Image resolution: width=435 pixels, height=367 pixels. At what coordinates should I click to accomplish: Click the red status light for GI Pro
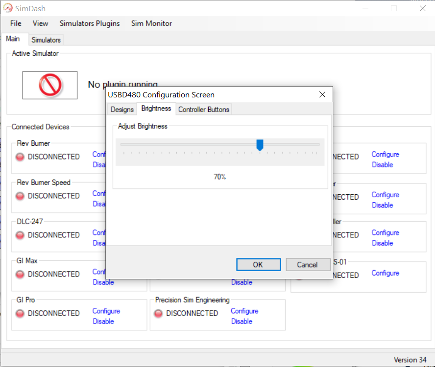click(x=20, y=314)
